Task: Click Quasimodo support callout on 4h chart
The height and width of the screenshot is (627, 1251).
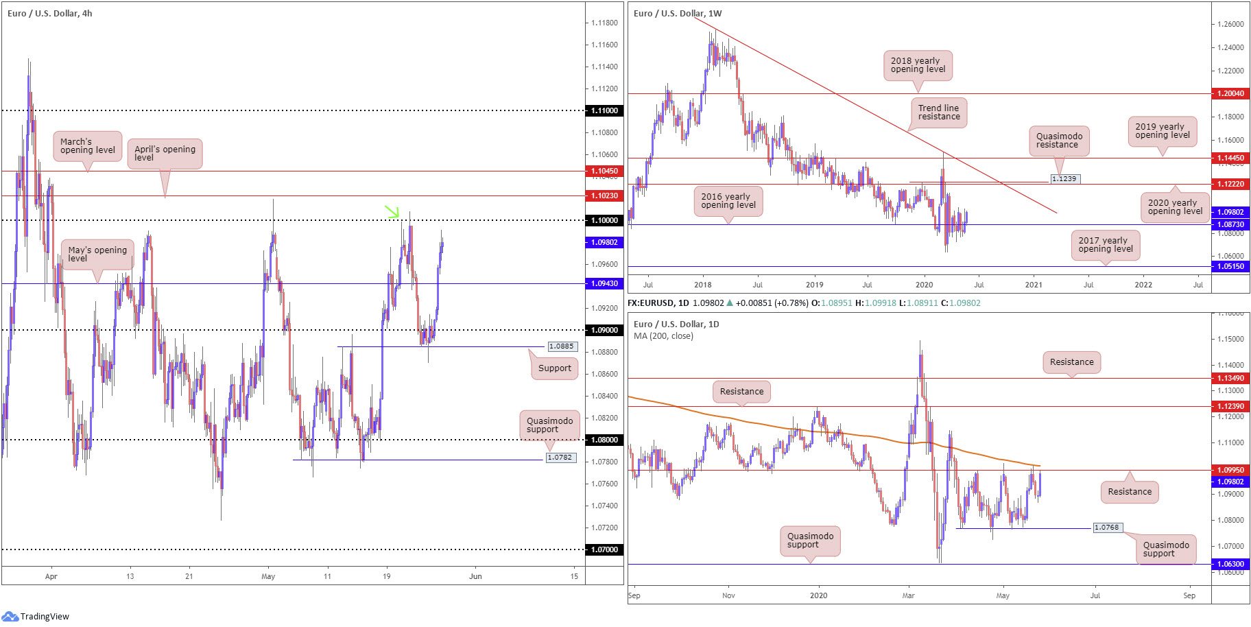Action: (x=549, y=425)
